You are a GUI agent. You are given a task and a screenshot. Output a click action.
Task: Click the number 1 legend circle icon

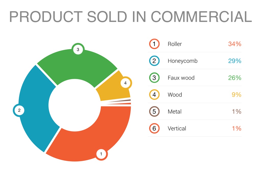pyautogui.click(x=154, y=44)
